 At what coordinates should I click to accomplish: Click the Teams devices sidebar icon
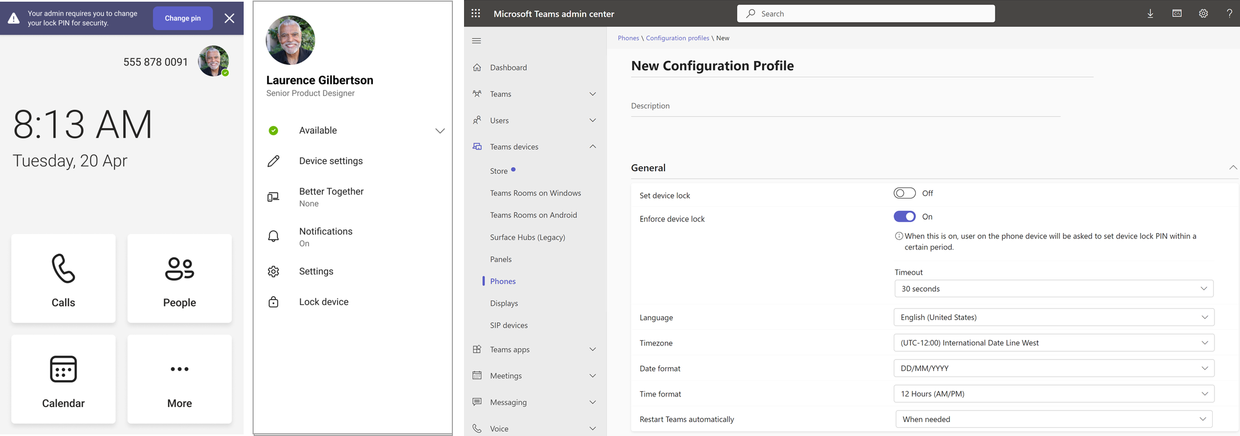click(x=477, y=146)
